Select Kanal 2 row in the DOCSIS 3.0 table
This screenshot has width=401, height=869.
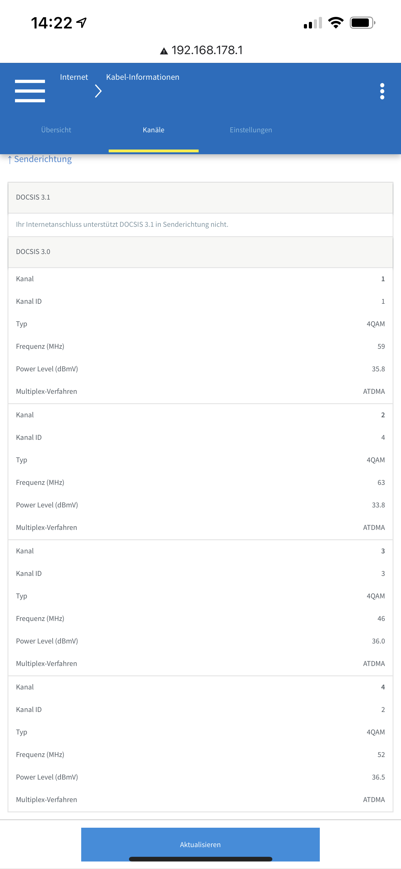pyautogui.click(x=200, y=415)
